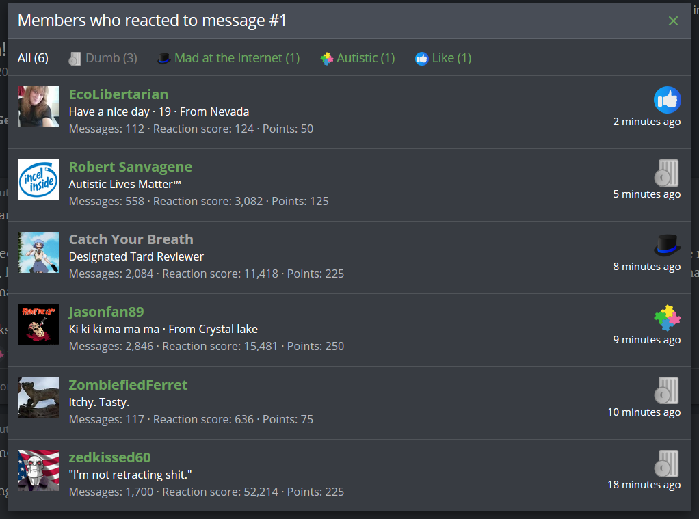Open the Catch Your Breath username link

pyautogui.click(x=131, y=239)
